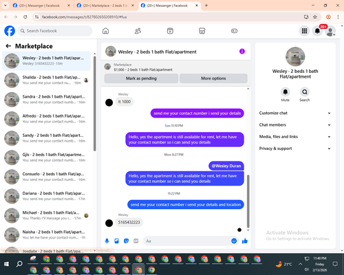Open Windows taskbar search
The width and height of the screenshot is (344, 275).
coord(19,264)
